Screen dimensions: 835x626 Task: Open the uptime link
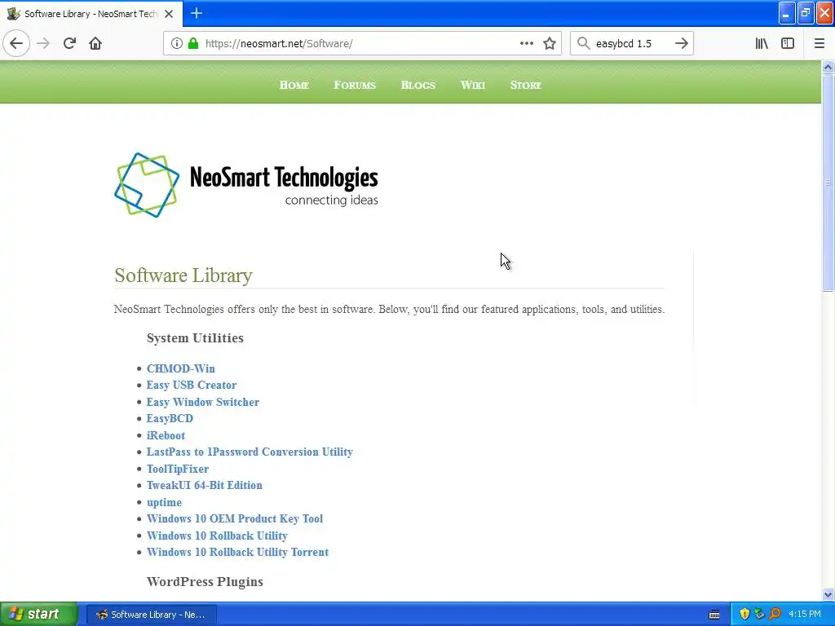pyautogui.click(x=164, y=502)
